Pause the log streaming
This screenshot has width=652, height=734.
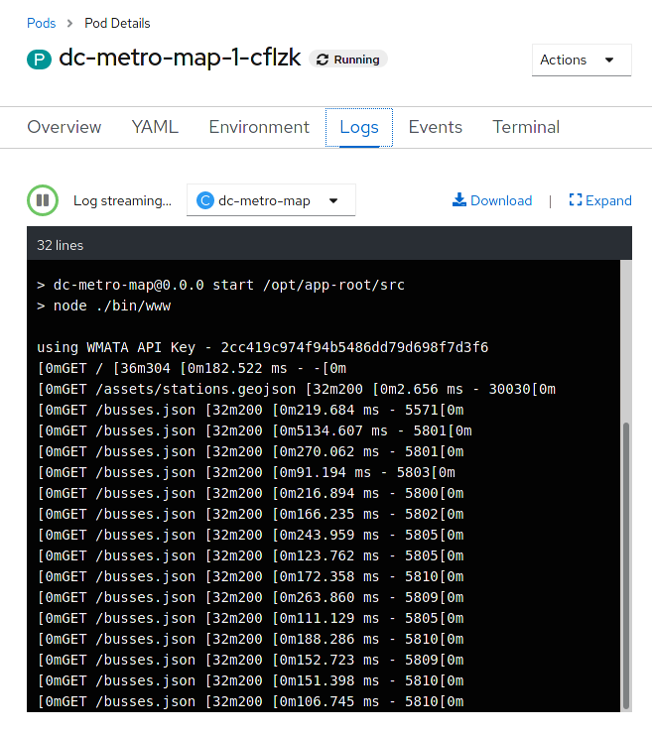click(x=43, y=200)
